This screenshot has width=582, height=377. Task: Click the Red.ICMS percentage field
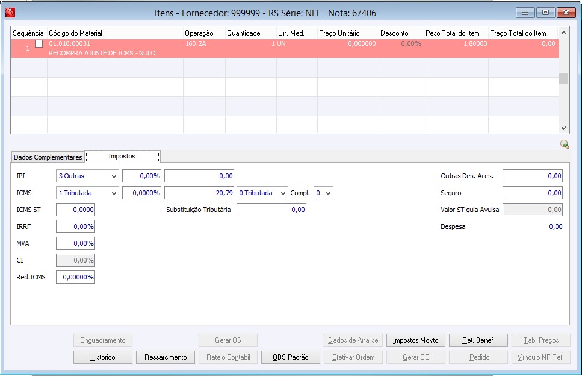75,277
